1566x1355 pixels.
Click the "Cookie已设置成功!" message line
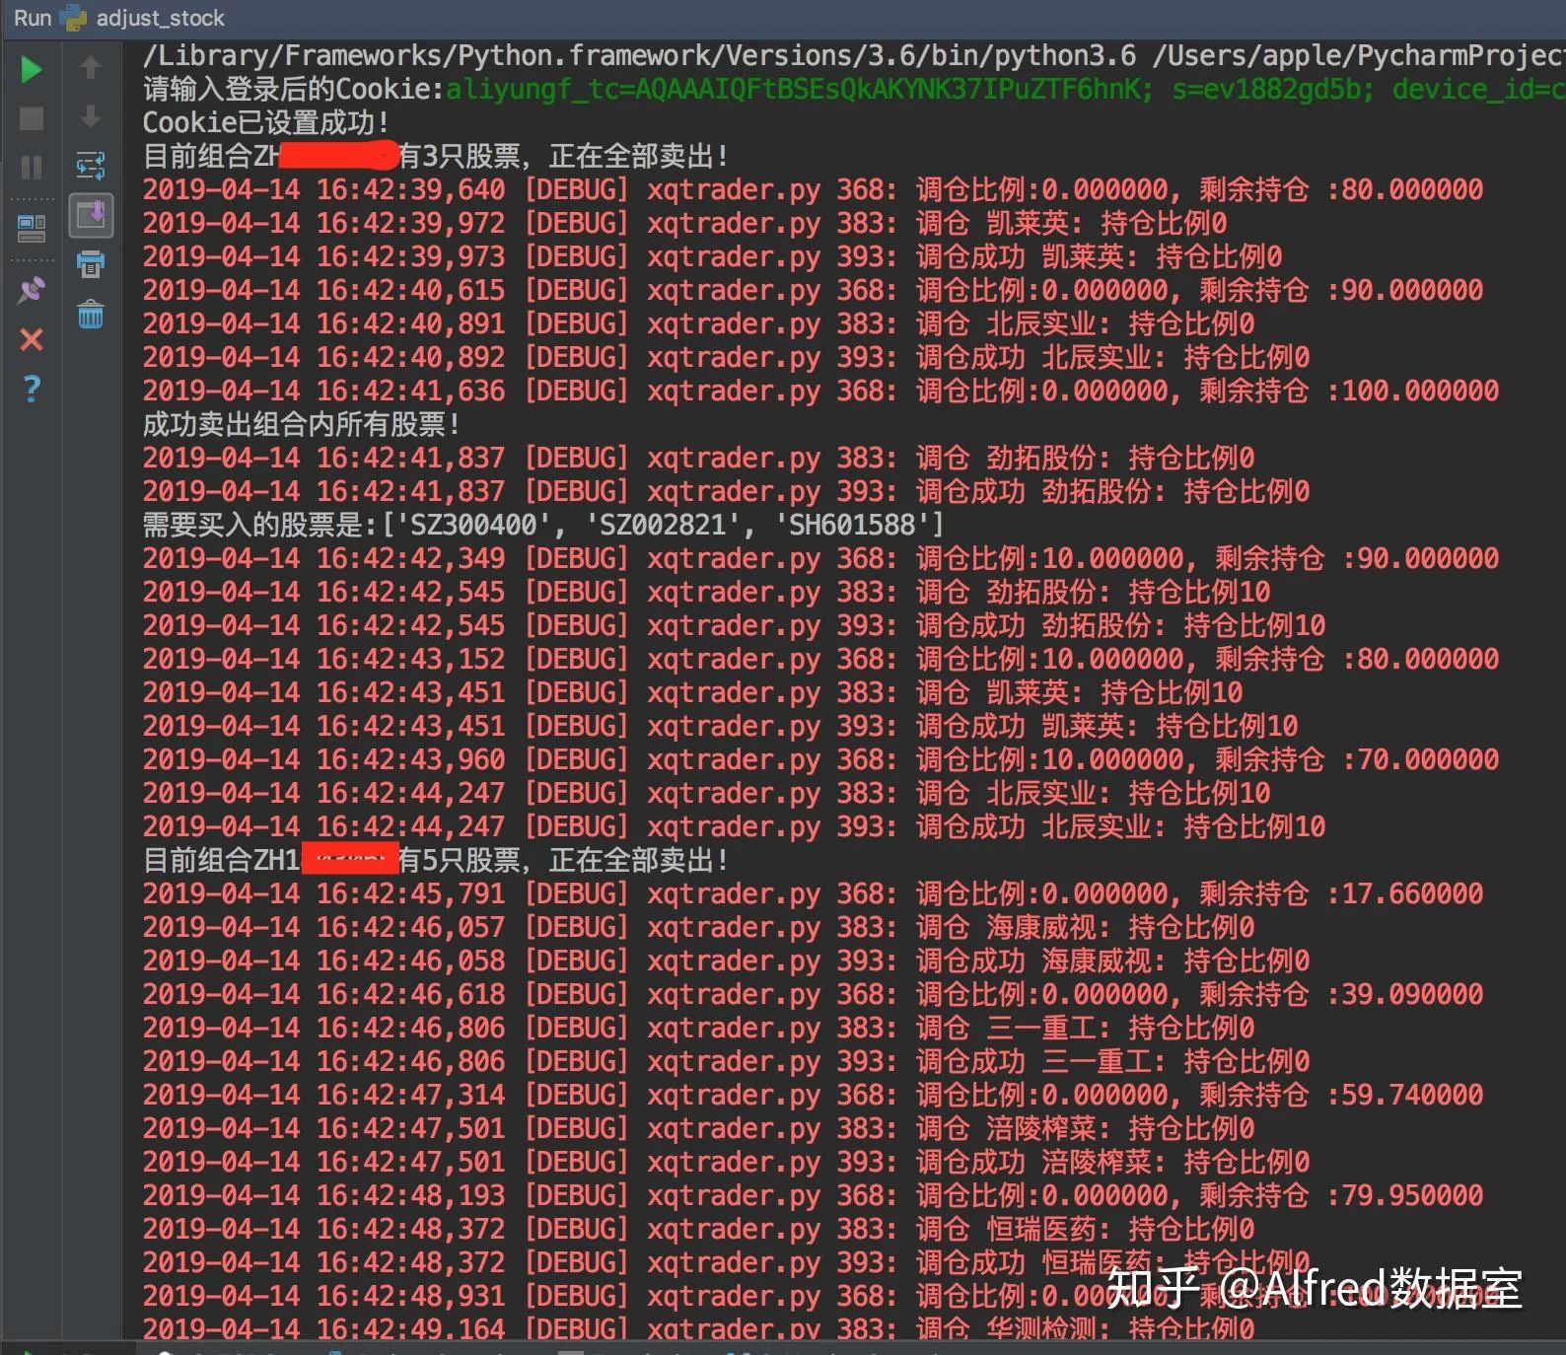pos(266,123)
